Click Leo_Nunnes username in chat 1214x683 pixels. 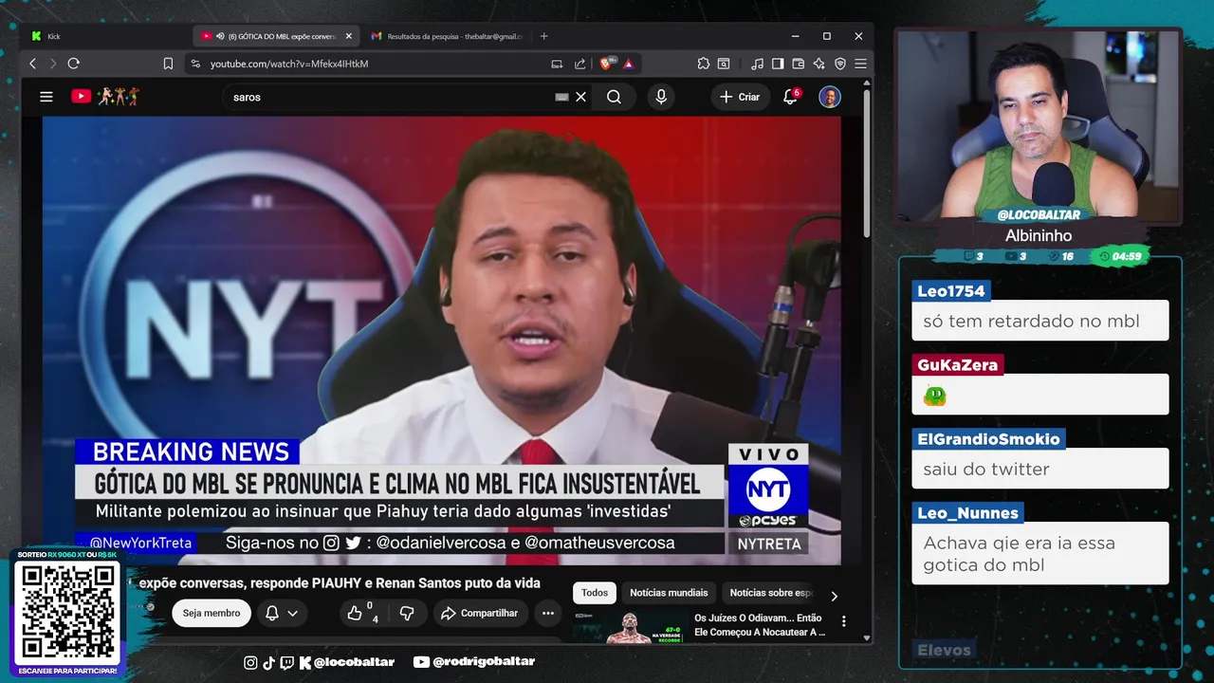pos(967,513)
